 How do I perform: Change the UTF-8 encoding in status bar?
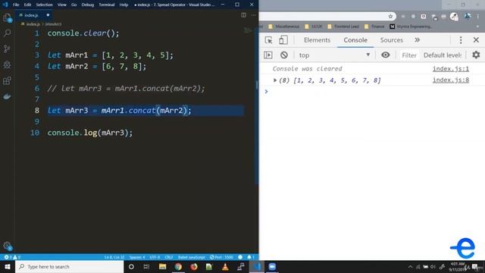pyautogui.click(x=155, y=257)
